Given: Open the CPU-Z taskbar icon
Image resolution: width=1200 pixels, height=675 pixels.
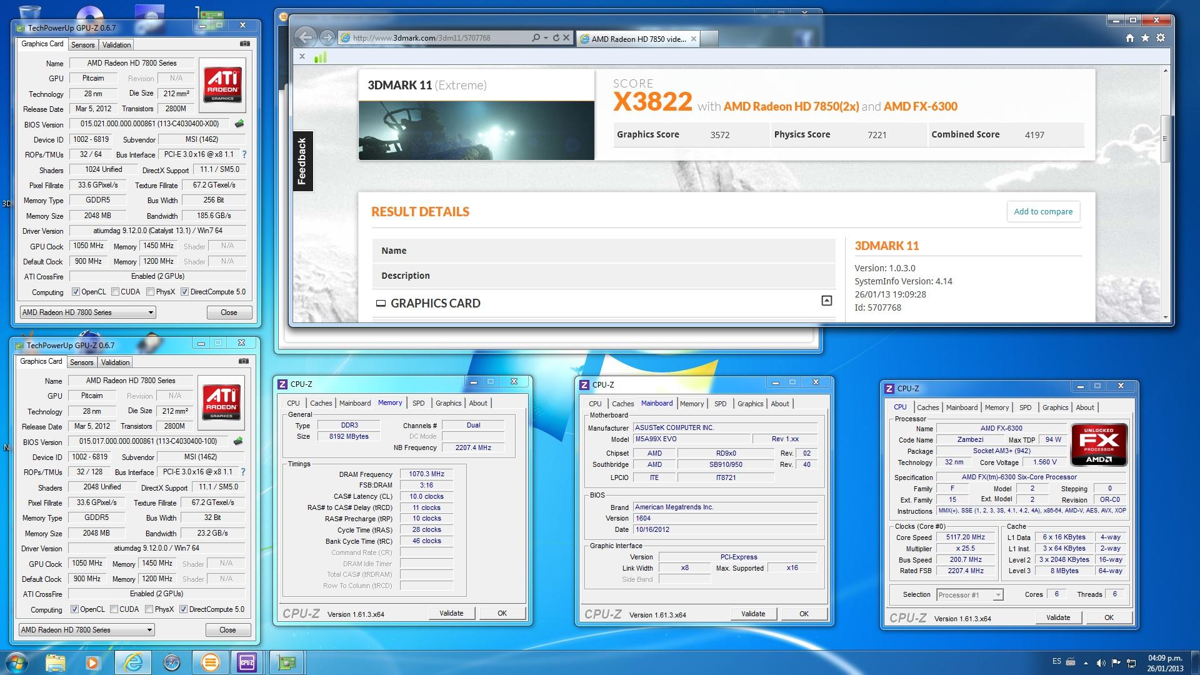Looking at the screenshot, I should (x=247, y=662).
